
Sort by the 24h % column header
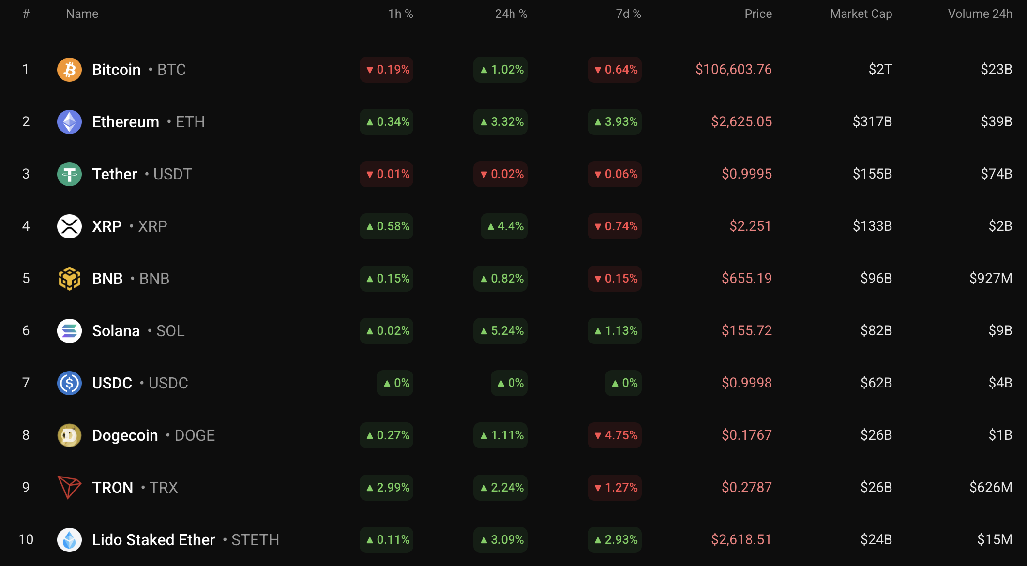click(511, 14)
